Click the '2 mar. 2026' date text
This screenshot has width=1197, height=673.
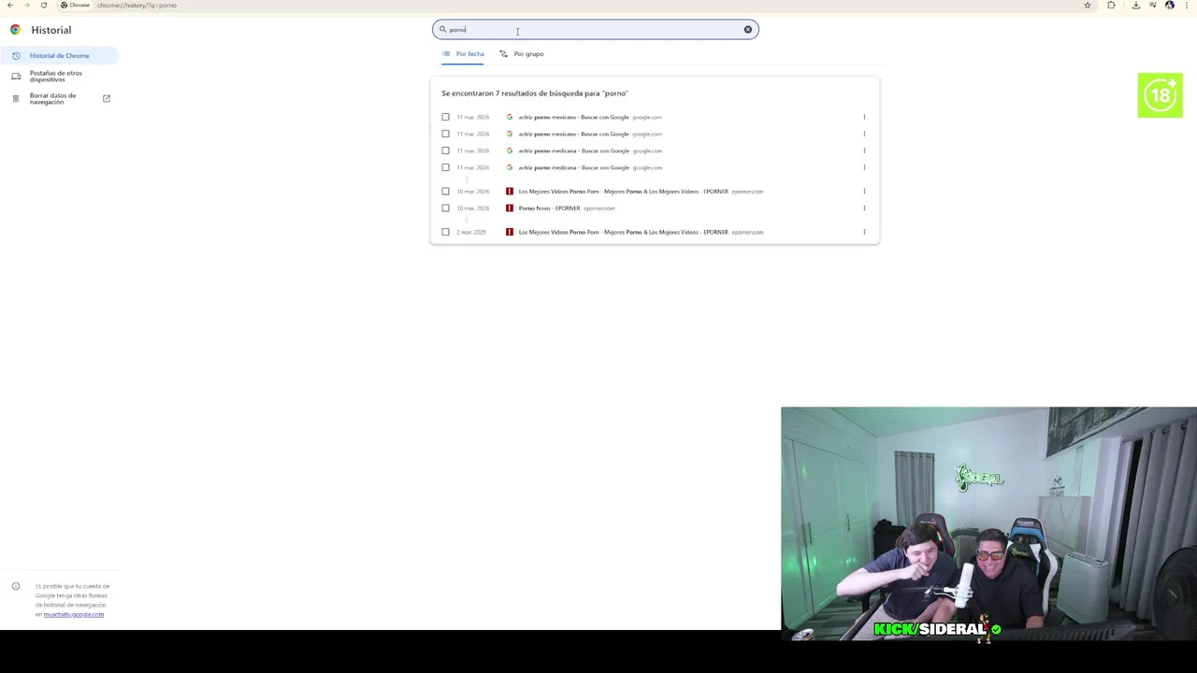coord(471,232)
